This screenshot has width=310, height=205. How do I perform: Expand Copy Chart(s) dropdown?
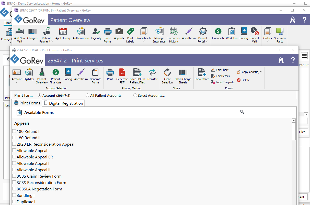(x=261, y=72)
